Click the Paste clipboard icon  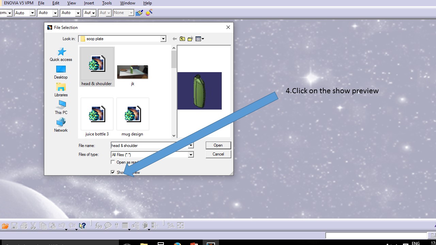coord(52,226)
